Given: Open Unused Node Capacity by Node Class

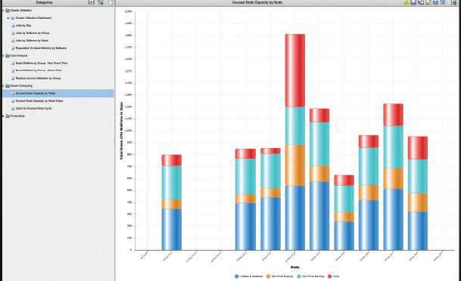Looking at the screenshot, I should tap(39, 101).
